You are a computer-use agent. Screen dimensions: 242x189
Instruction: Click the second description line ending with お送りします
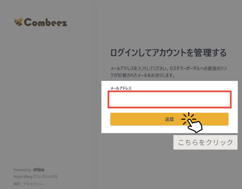[143, 75]
